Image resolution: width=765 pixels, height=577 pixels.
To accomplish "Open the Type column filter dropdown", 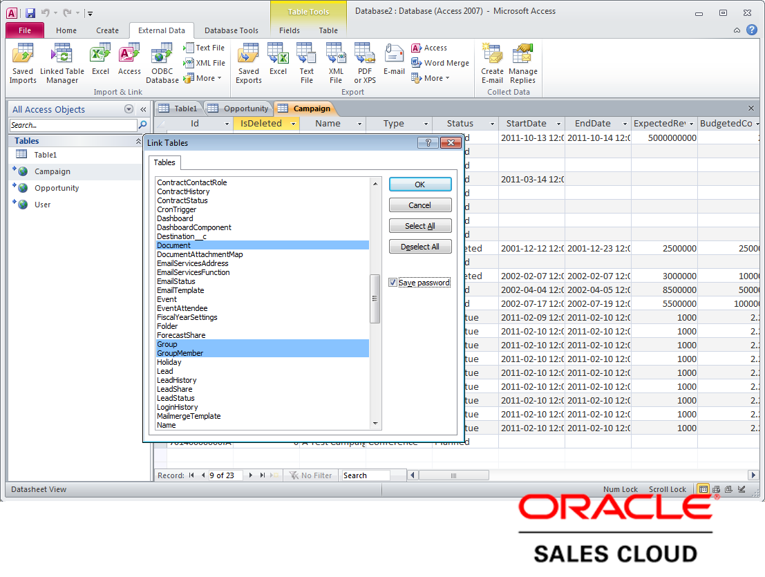I will coord(426,124).
